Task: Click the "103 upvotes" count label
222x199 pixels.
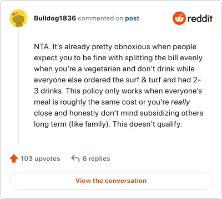Action: tap(41, 159)
